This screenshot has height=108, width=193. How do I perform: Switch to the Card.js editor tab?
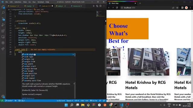(x=29, y=6)
